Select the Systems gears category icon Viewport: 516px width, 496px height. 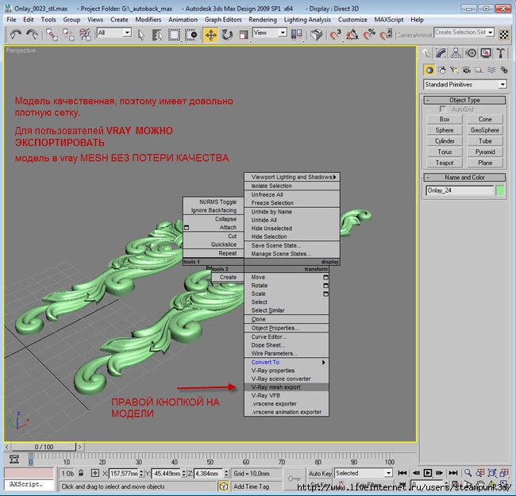click(503, 70)
